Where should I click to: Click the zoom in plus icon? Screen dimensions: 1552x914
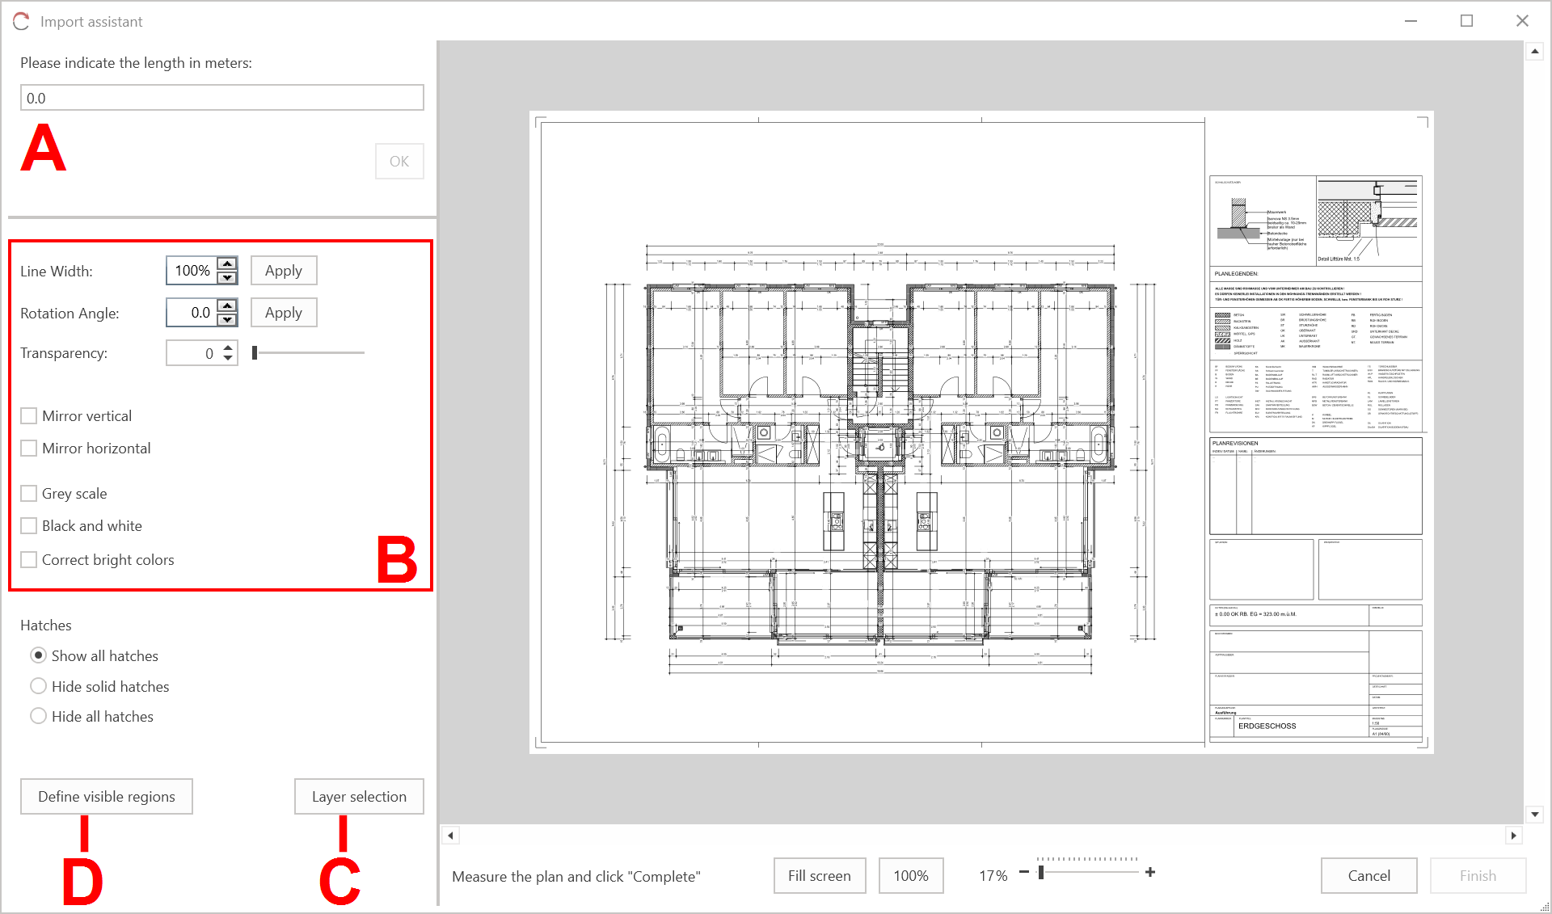click(x=1150, y=872)
